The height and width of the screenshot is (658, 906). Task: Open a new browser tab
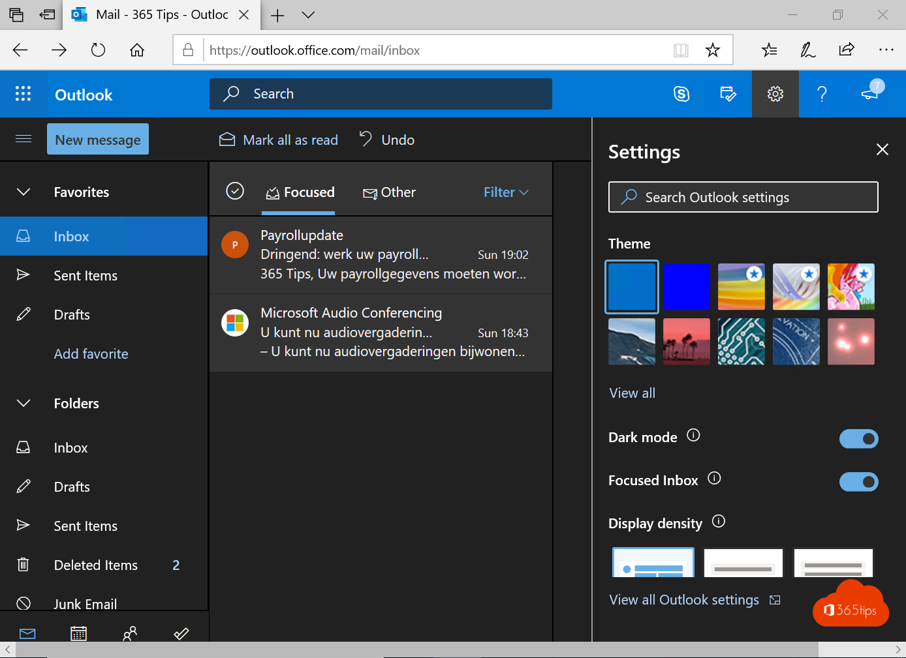click(277, 15)
